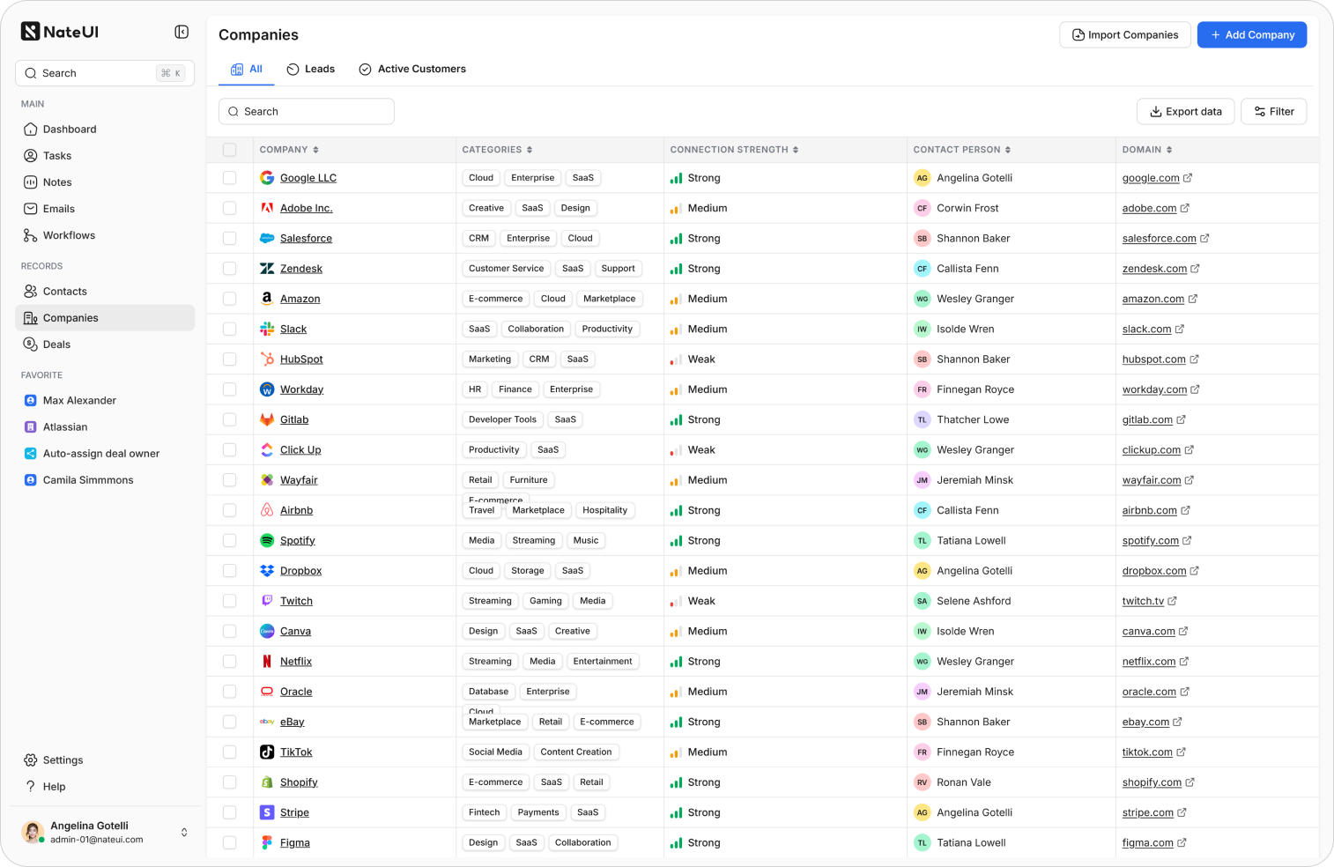Image resolution: width=1334 pixels, height=867 pixels.
Task: Tick the Amazon row checkbox
Action: click(x=230, y=299)
